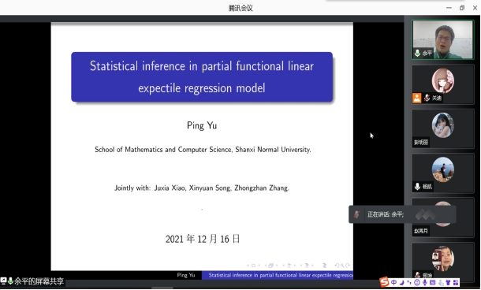Click the Ping Yu footer link on the slide

pos(186,275)
